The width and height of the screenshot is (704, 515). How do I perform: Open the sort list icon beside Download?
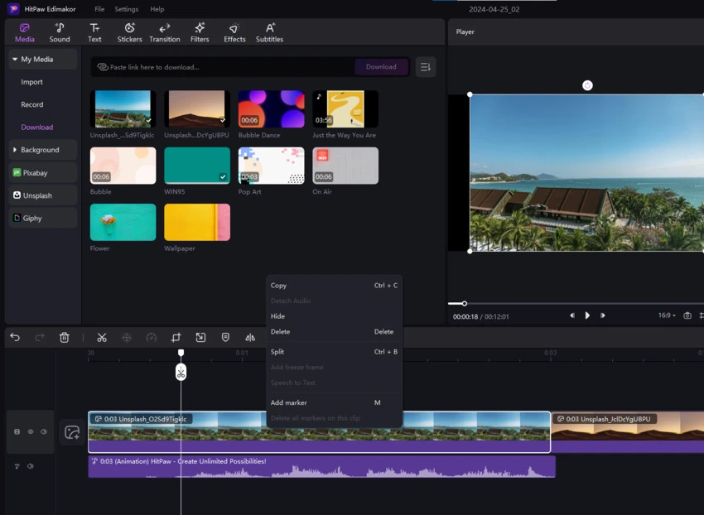click(x=425, y=67)
